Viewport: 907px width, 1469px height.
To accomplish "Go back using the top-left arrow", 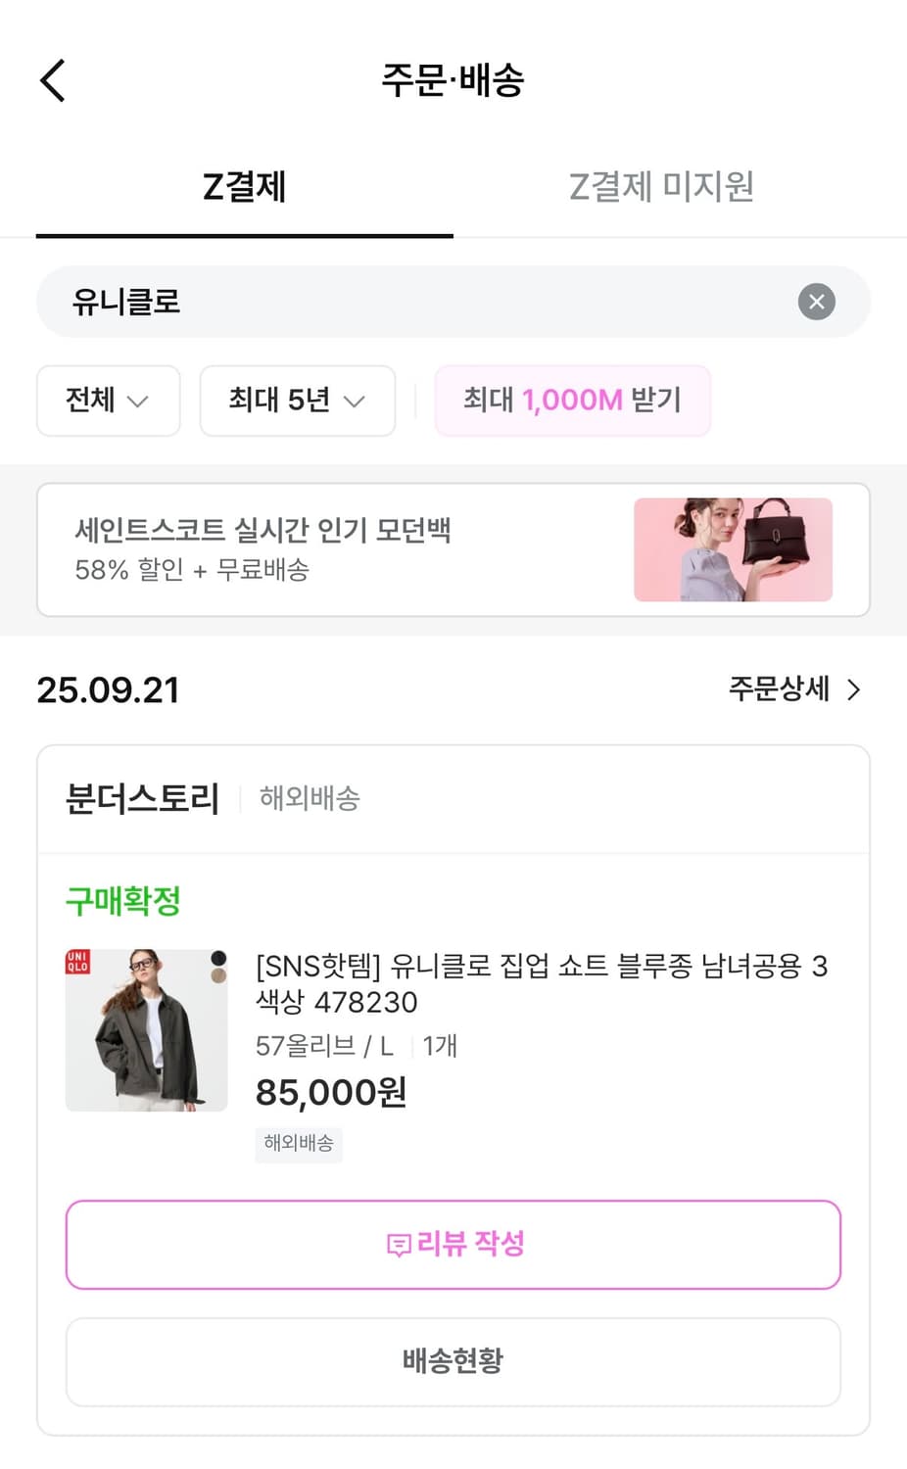I will coord(53,80).
